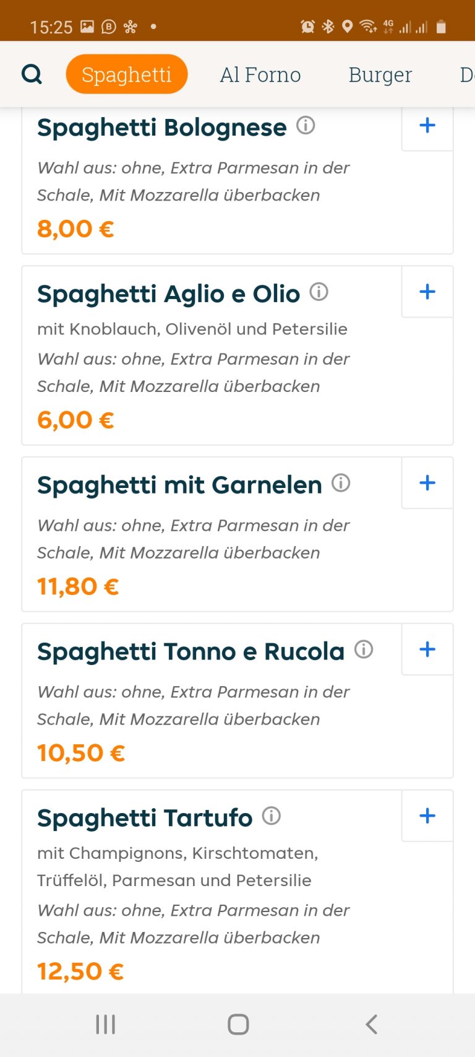The width and height of the screenshot is (475, 1057).
Task: Open info for Spaghetti Tonno e Rucola
Action: 364,650
